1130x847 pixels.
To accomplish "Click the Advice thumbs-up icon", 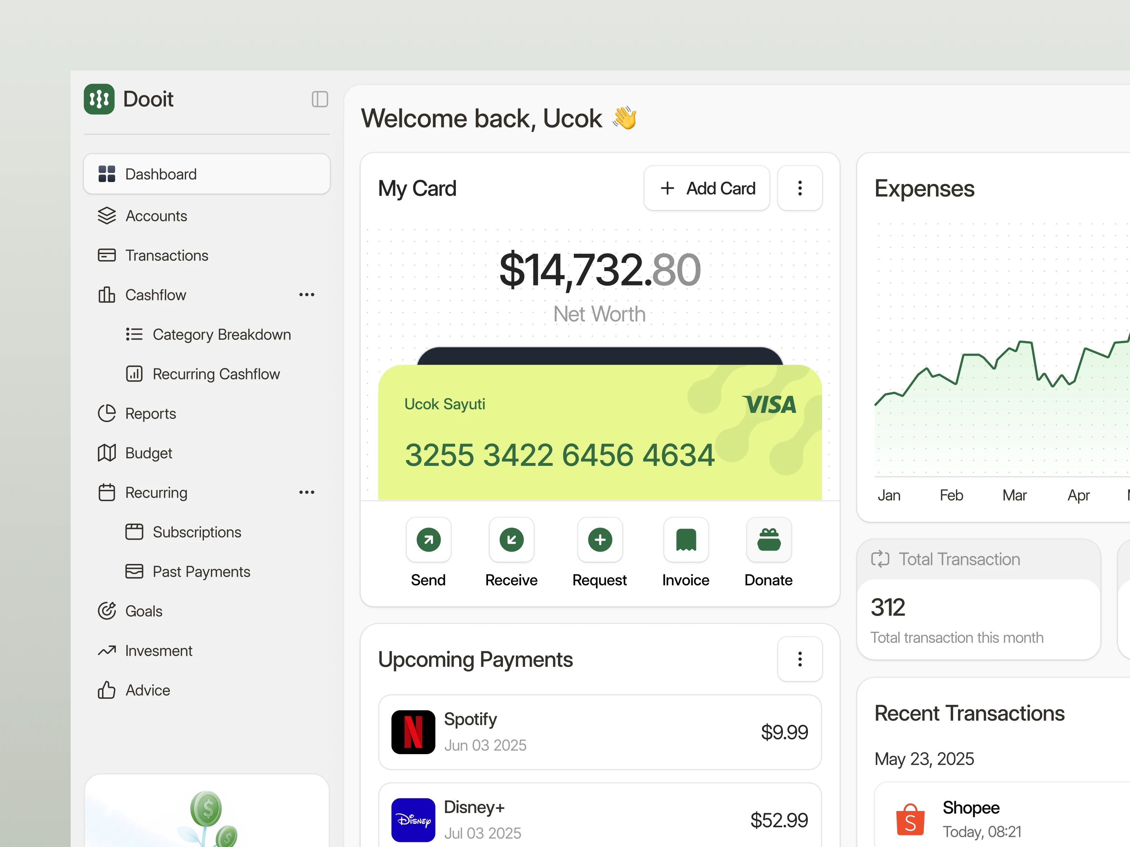I will coord(107,690).
